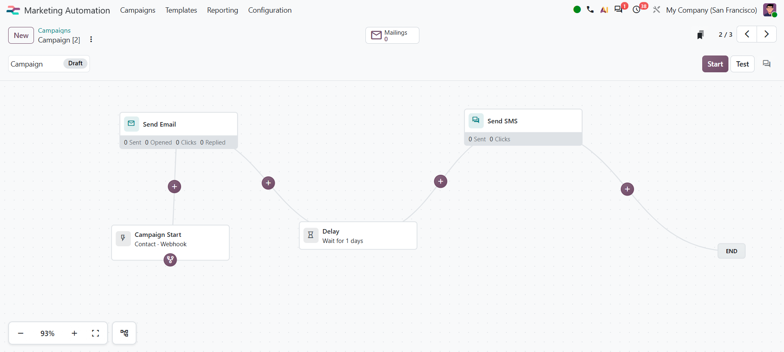The width and height of the screenshot is (784, 352).
Task: Click the Delay hourglass node icon
Action: (311, 235)
